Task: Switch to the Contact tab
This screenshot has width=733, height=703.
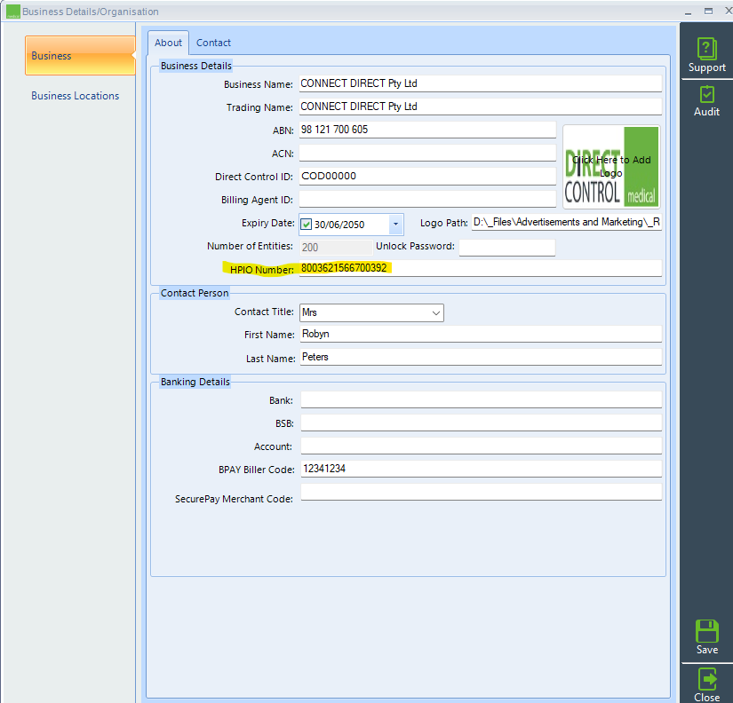Action: tap(213, 42)
